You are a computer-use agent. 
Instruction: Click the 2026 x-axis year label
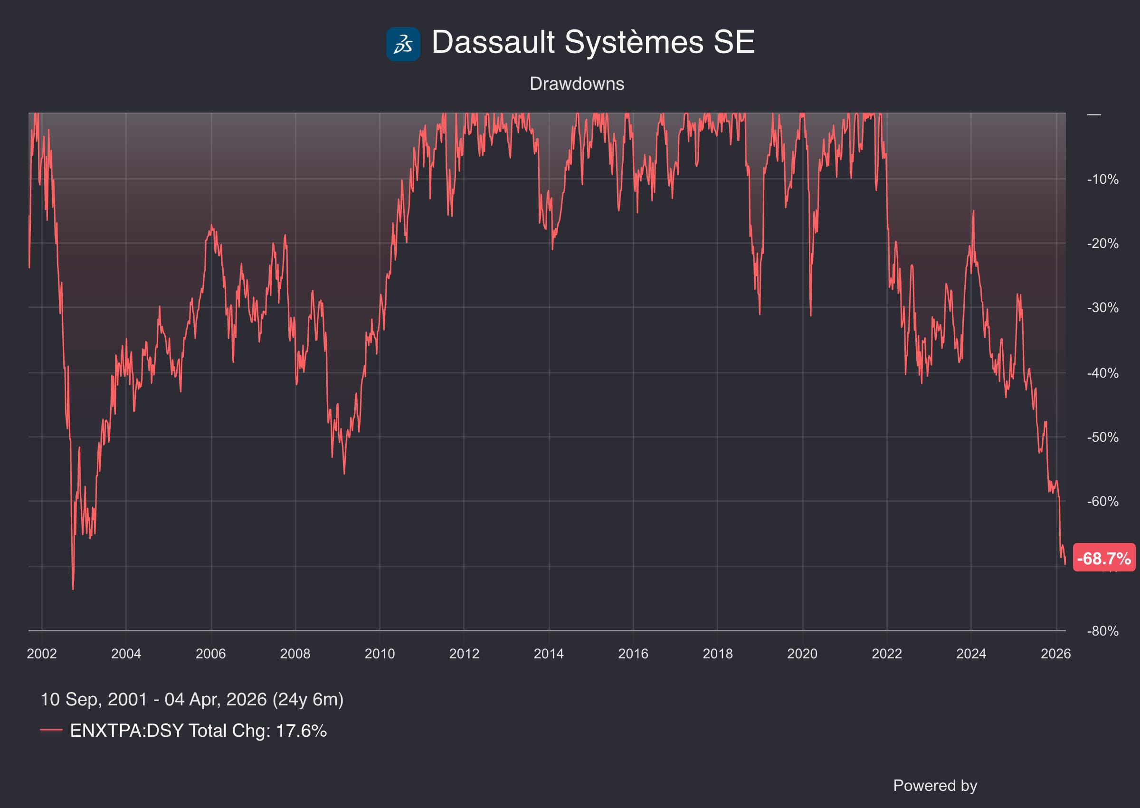tap(1055, 653)
